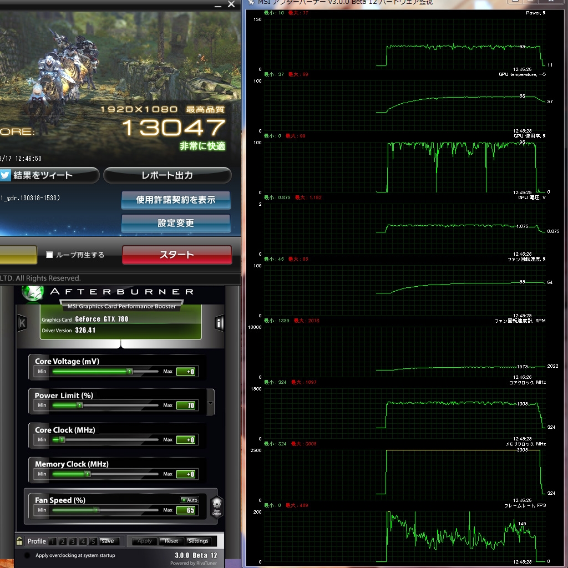Select profile slot 1
Screen dimensions: 568x568
[53, 541]
